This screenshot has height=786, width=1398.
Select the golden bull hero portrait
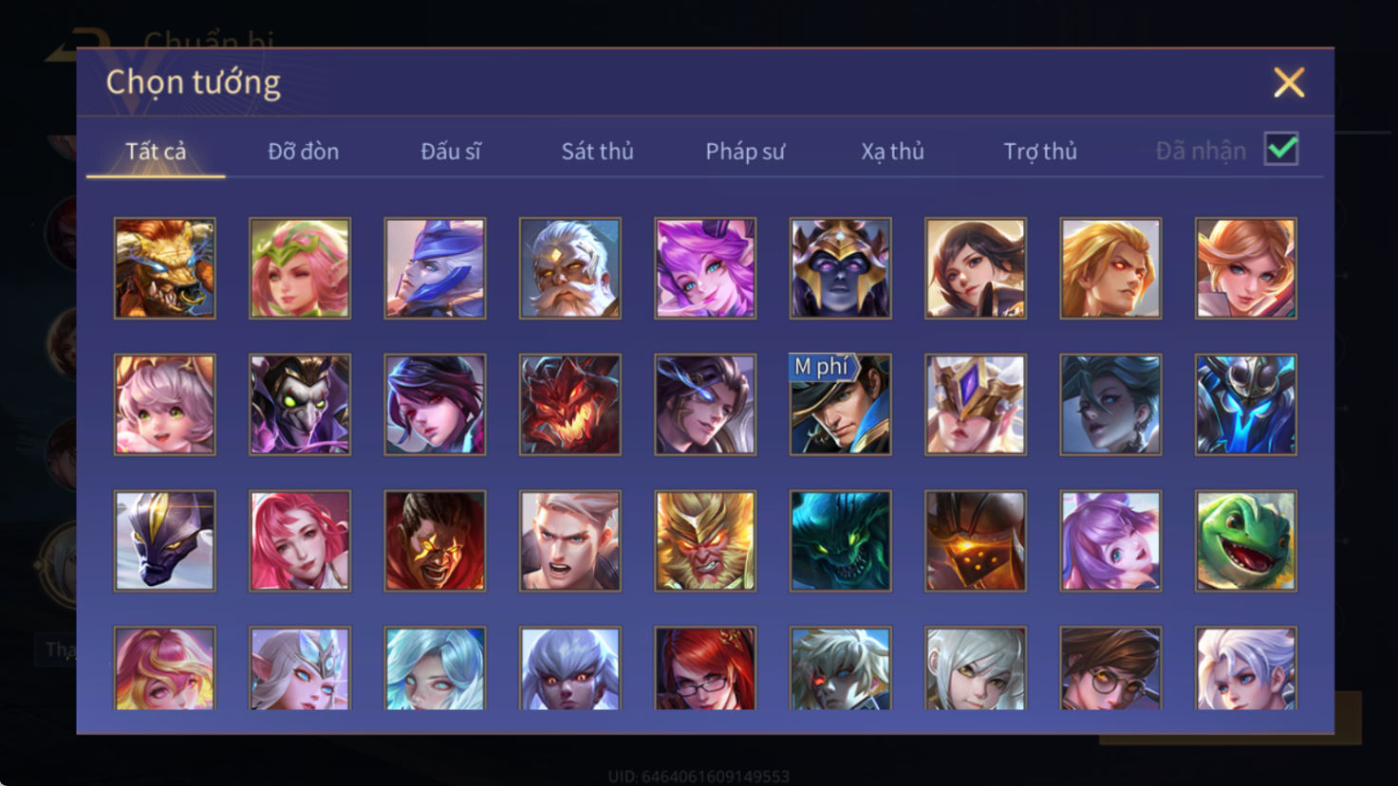coord(165,268)
